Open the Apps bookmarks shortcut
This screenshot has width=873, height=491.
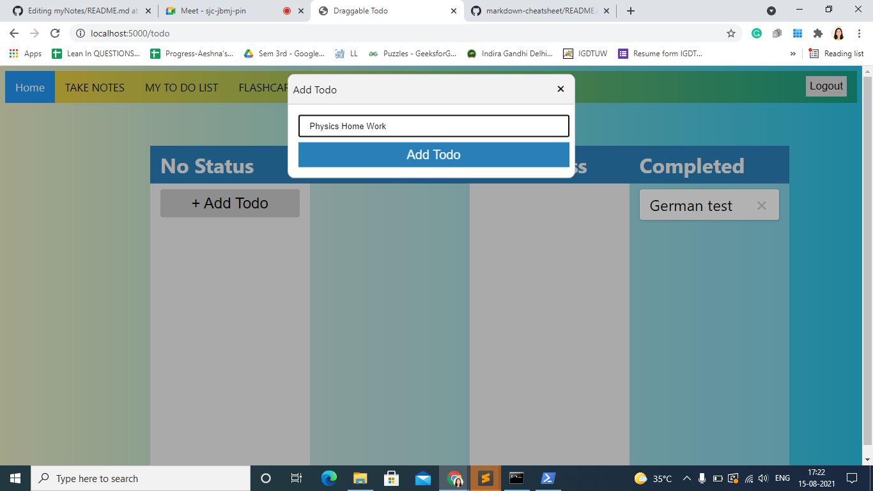point(26,54)
